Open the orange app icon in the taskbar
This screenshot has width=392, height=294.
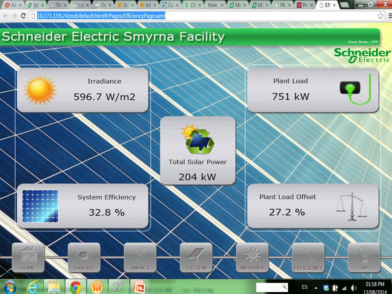pyautogui.click(x=96, y=287)
